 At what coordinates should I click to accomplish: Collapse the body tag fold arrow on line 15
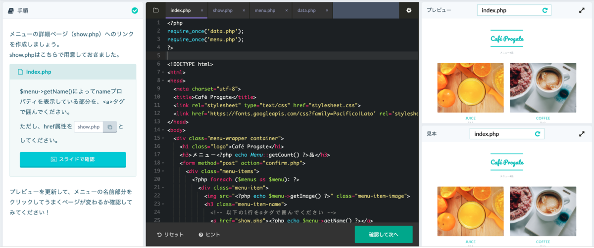(163, 130)
